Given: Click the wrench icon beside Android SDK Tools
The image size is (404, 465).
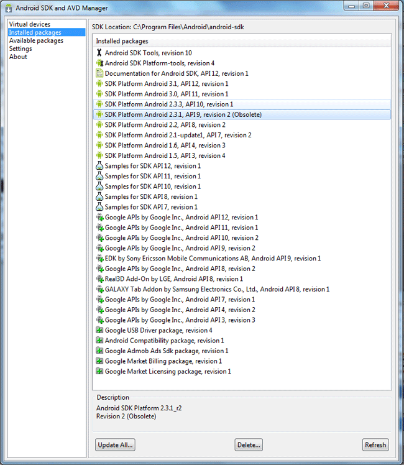Looking at the screenshot, I should (x=99, y=53).
